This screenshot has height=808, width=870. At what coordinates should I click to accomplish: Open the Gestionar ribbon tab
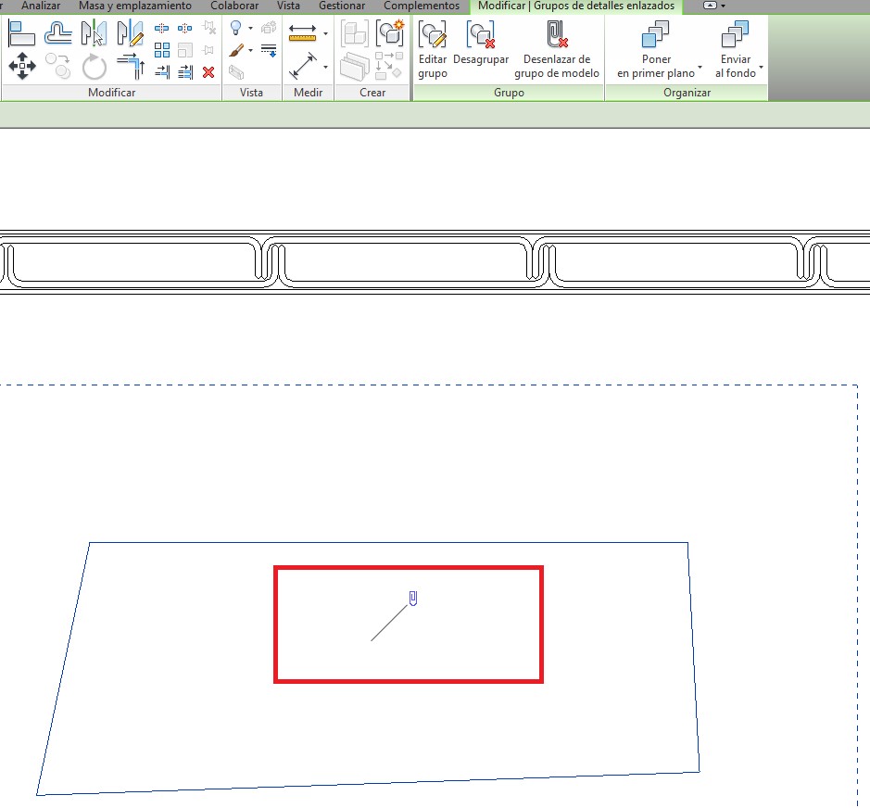pos(341,6)
